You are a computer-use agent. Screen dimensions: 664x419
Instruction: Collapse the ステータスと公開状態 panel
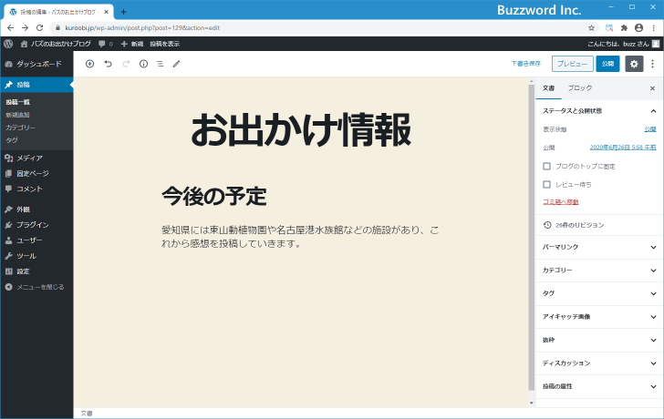coord(599,111)
